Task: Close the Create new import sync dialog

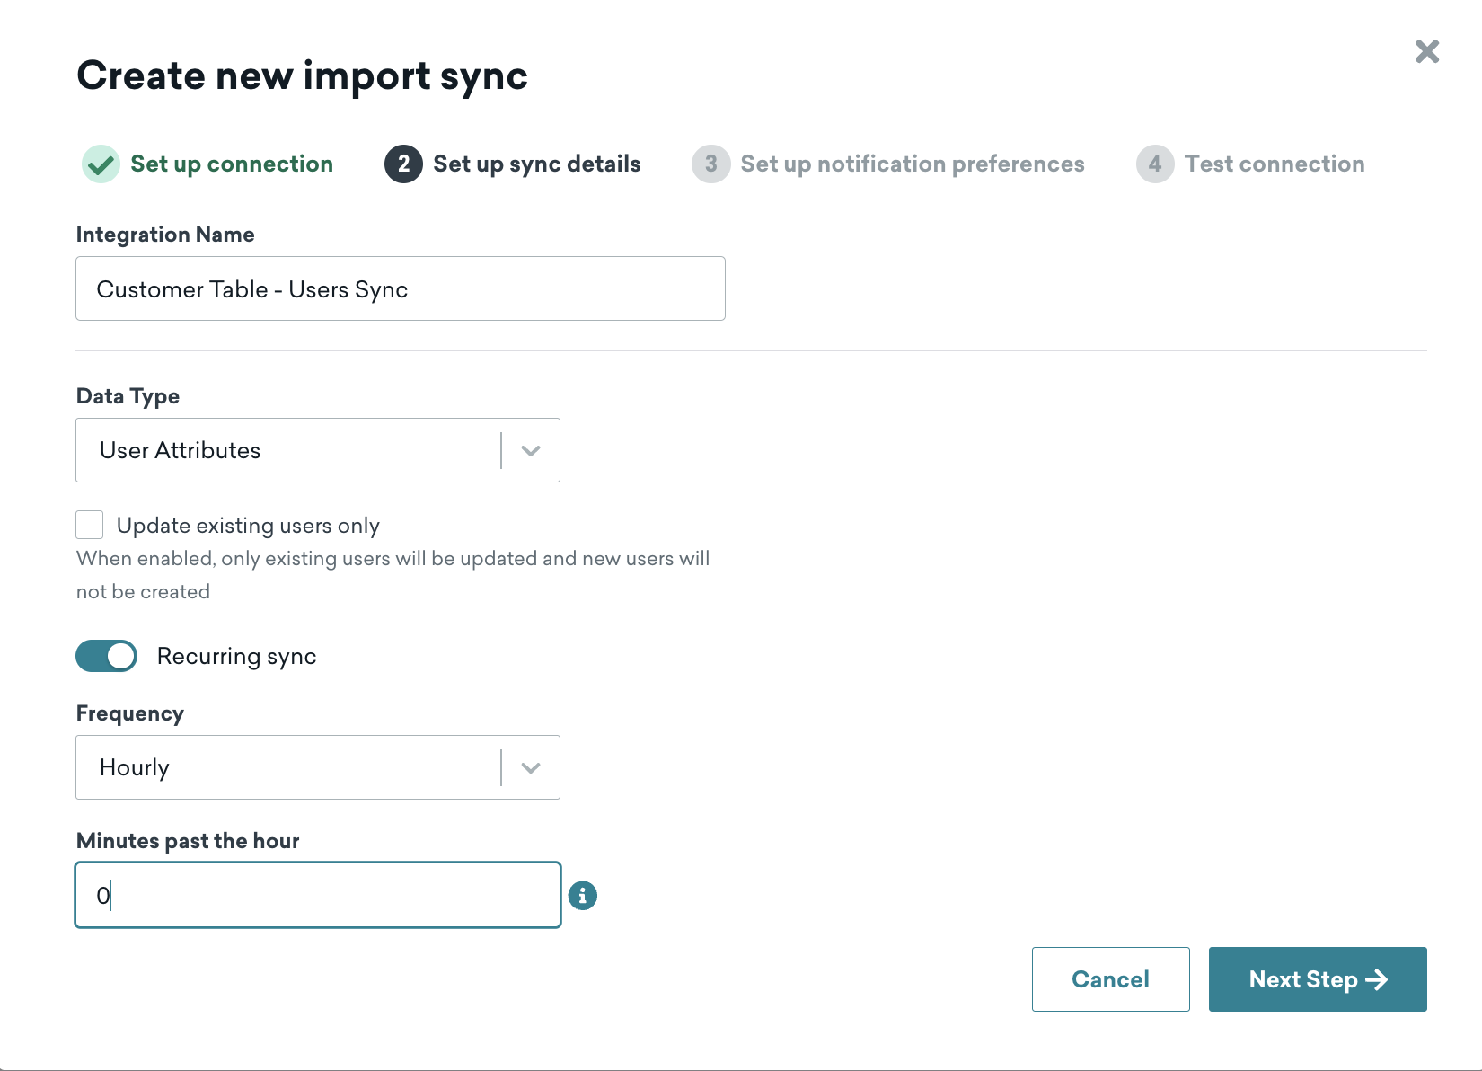Action: click(1426, 51)
